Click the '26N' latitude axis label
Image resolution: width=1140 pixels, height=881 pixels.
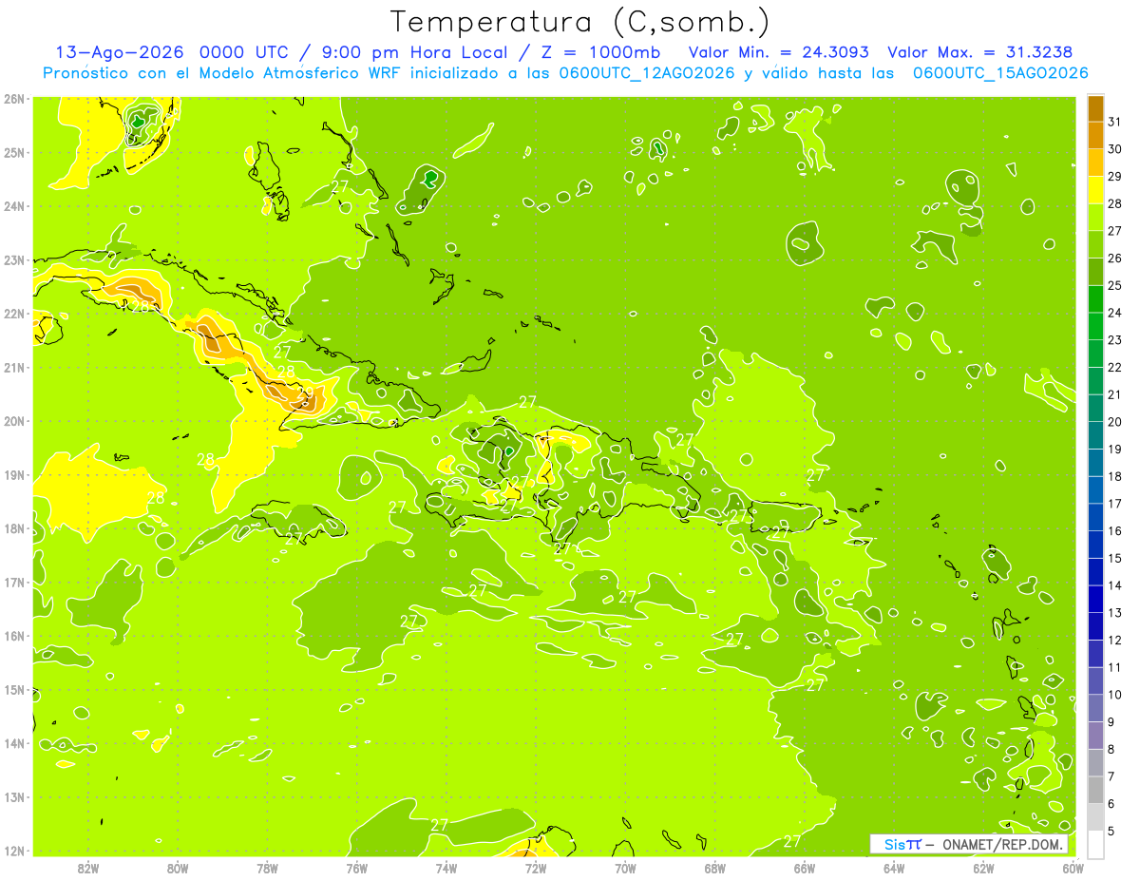(x=13, y=99)
